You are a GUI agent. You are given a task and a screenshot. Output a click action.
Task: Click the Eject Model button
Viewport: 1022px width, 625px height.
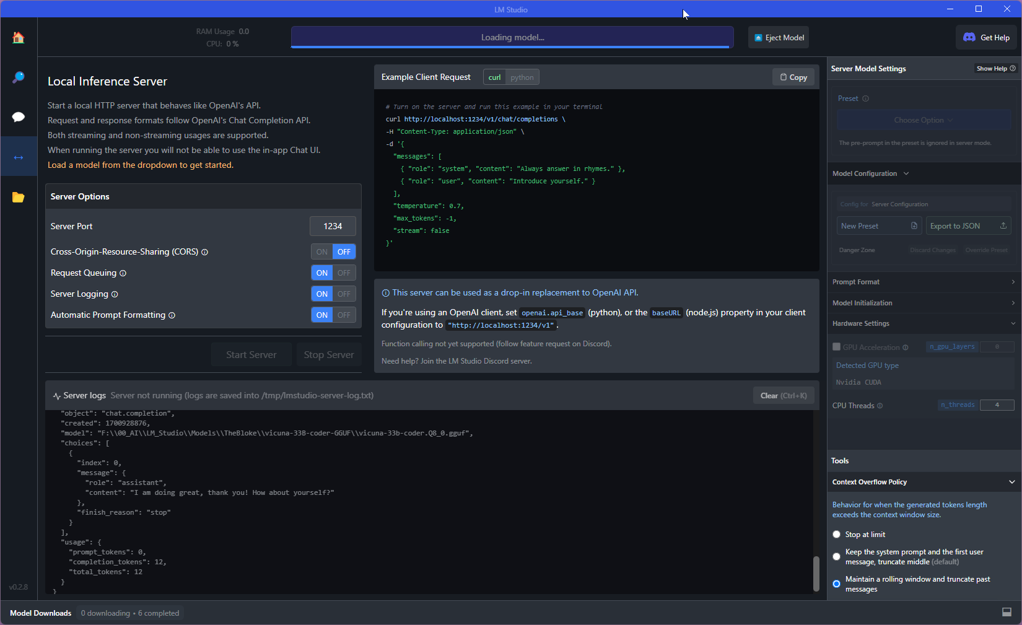click(x=779, y=38)
